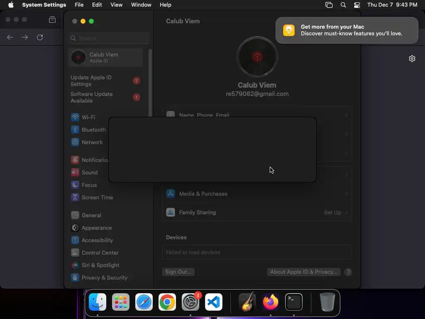The image size is (425, 319).
Task: Launch GarageBand from the Dock
Action: pyautogui.click(x=247, y=302)
